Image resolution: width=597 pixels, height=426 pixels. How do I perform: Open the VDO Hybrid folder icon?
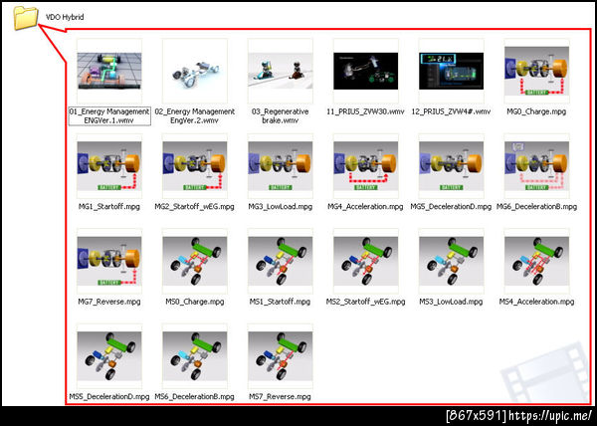(x=26, y=18)
